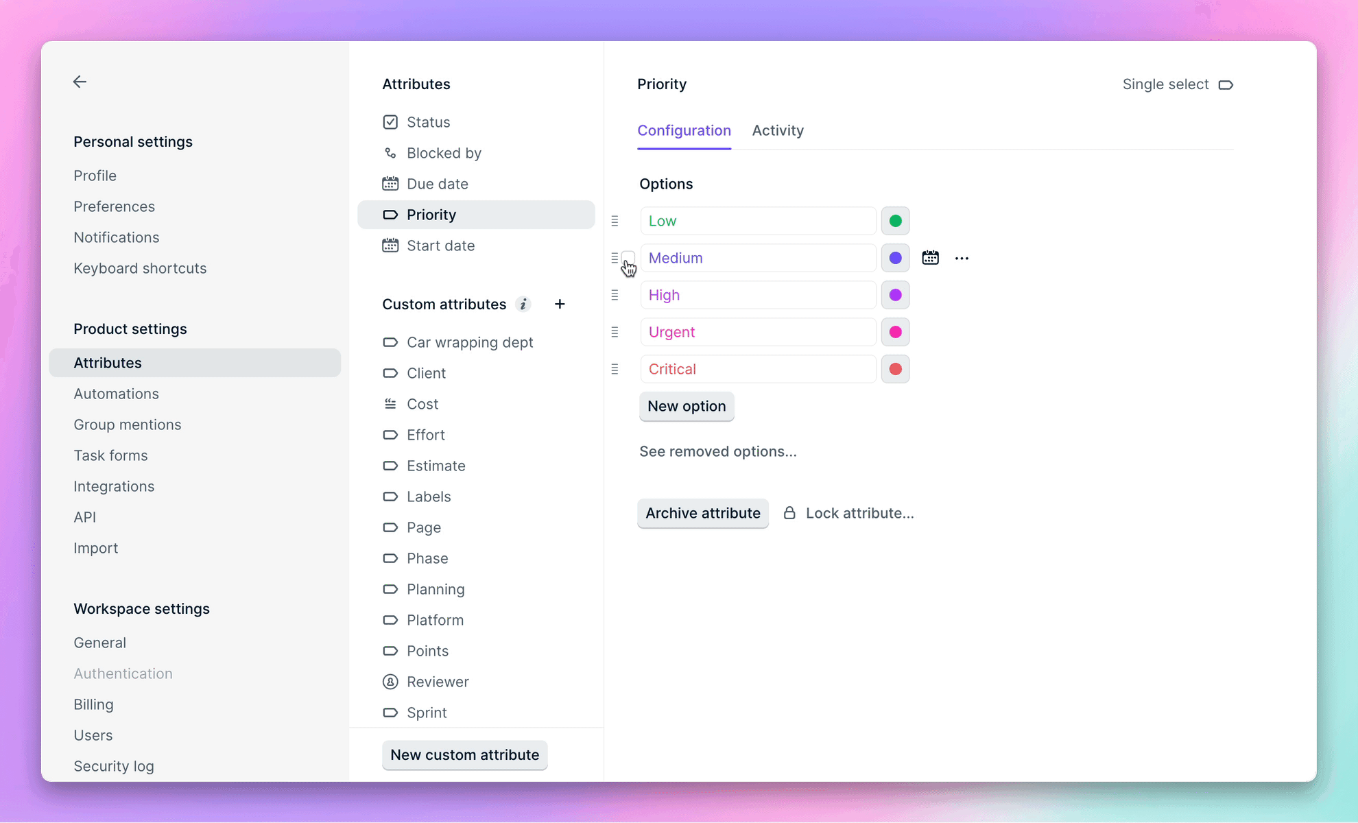Click the calendar icon beside Due date
This screenshot has width=1358, height=823.
(x=390, y=183)
